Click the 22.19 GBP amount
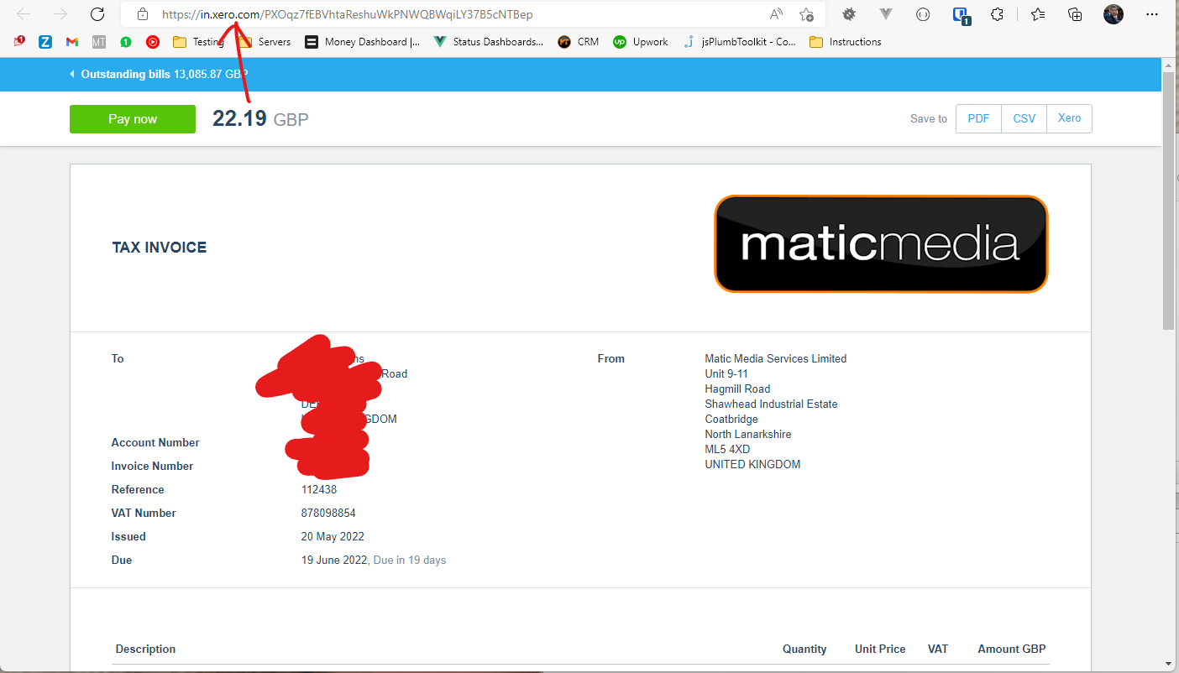Screen dimensions: 1179x673 260,119
